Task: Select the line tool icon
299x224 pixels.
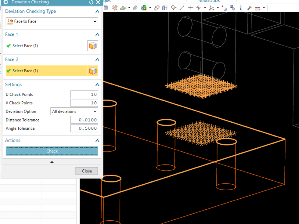Action: (182, 8)
